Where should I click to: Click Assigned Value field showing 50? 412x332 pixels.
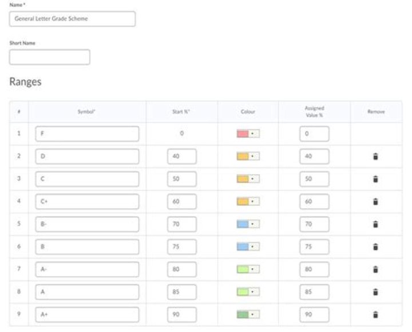pyautogui.click(x=314, y=179)
